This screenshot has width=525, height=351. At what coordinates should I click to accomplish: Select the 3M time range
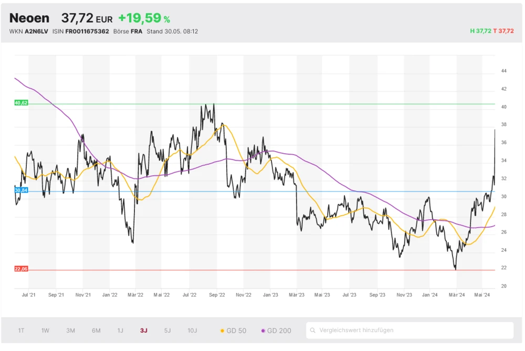[x=71, y=331]
